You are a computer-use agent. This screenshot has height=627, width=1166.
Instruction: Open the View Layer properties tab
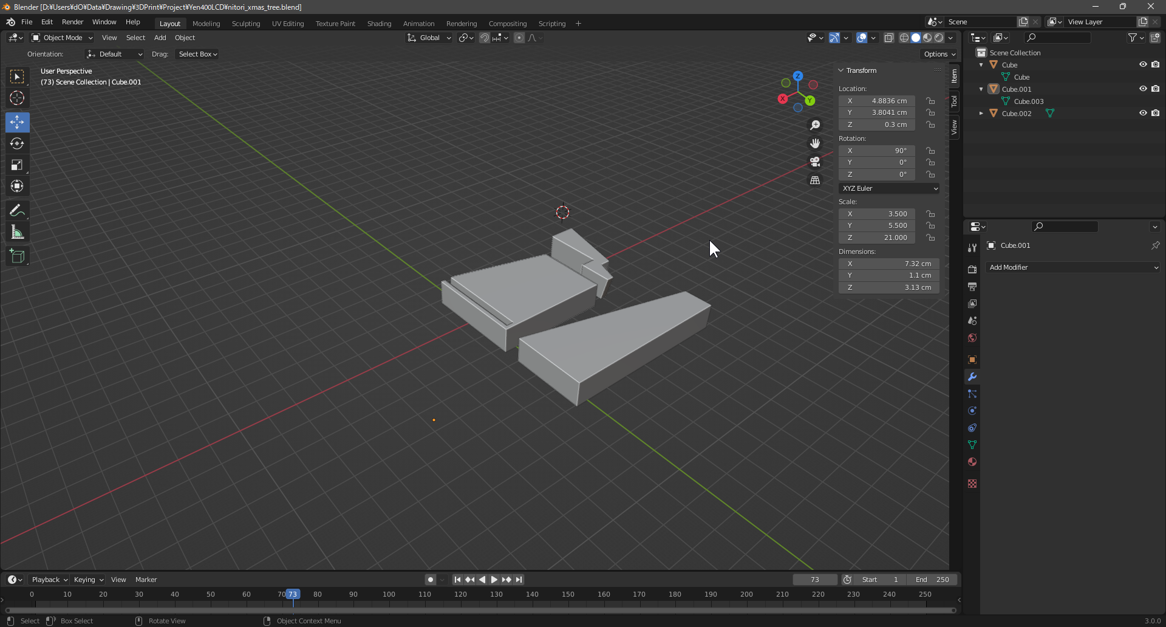tap(972, 303)
